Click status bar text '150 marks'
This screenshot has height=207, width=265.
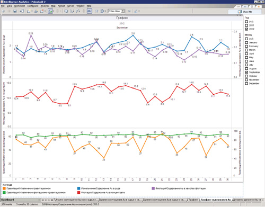[7, 204]
